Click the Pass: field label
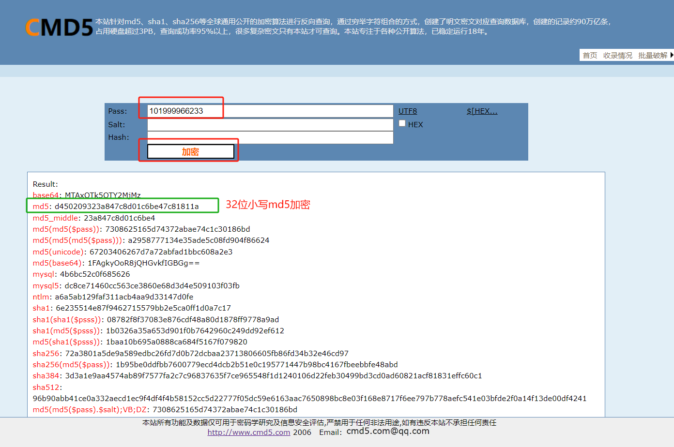Image resolution: width=674 pixels, height=447 pixels. pos(118,111)
